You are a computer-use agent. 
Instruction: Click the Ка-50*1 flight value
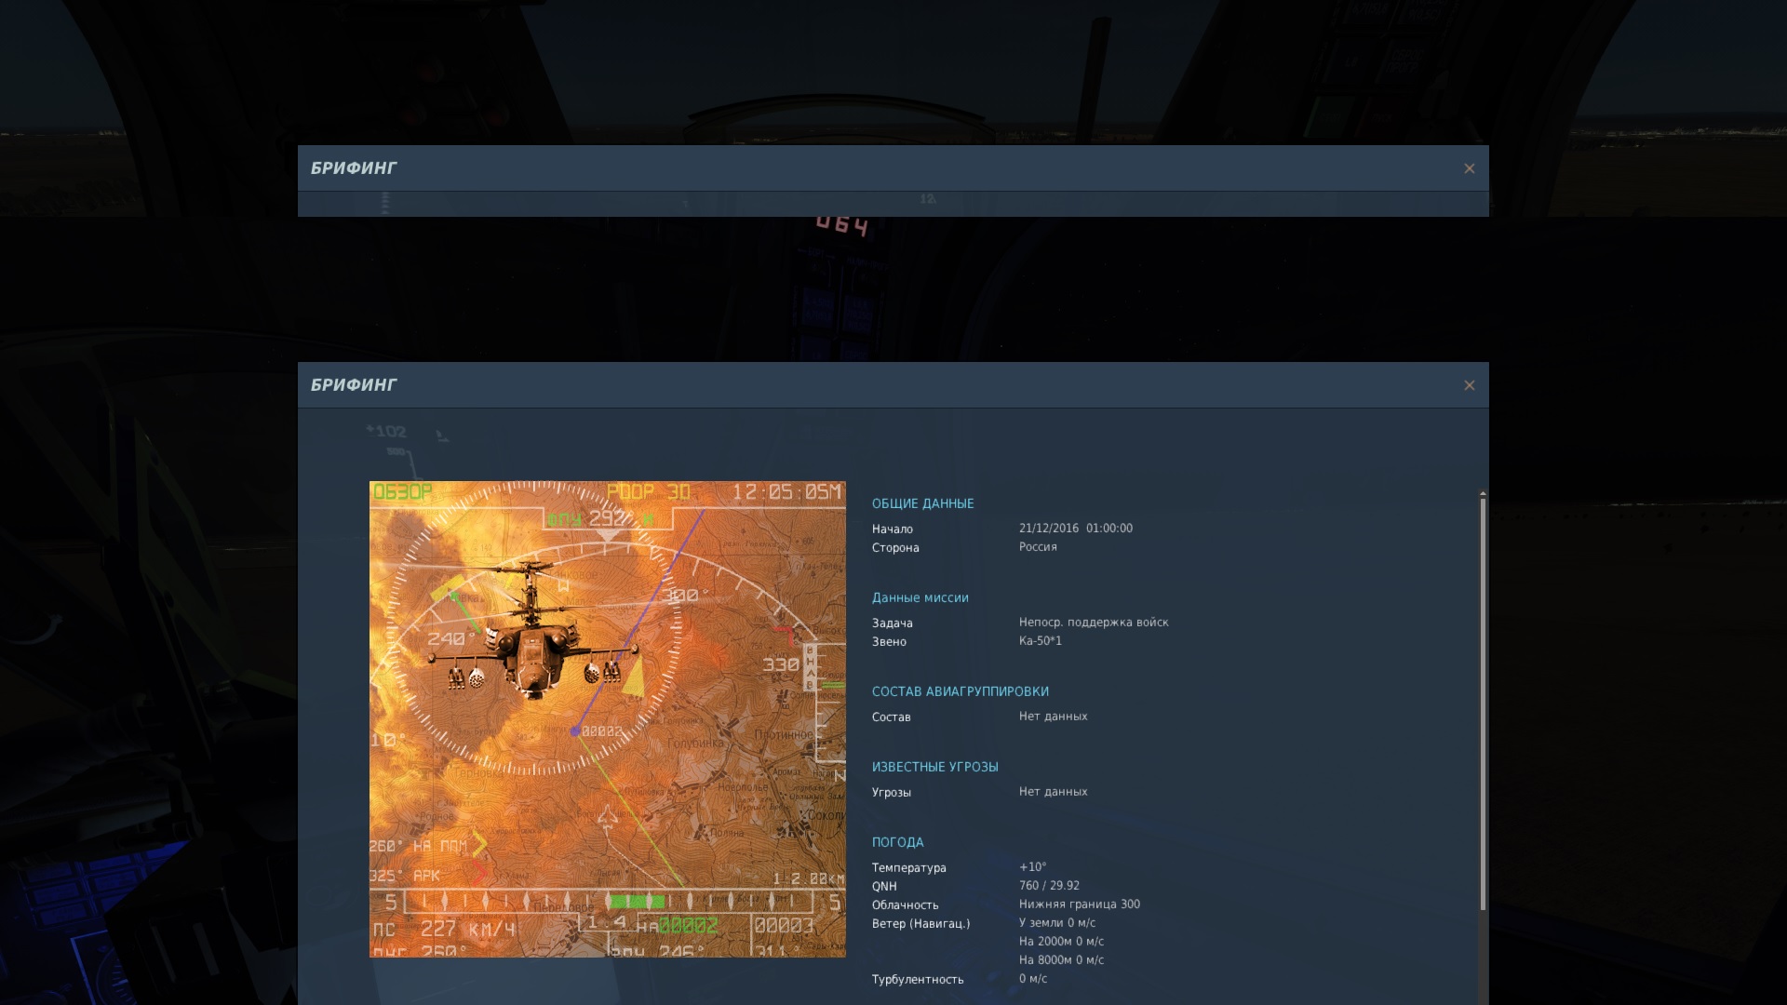(x=1040, y=641)
